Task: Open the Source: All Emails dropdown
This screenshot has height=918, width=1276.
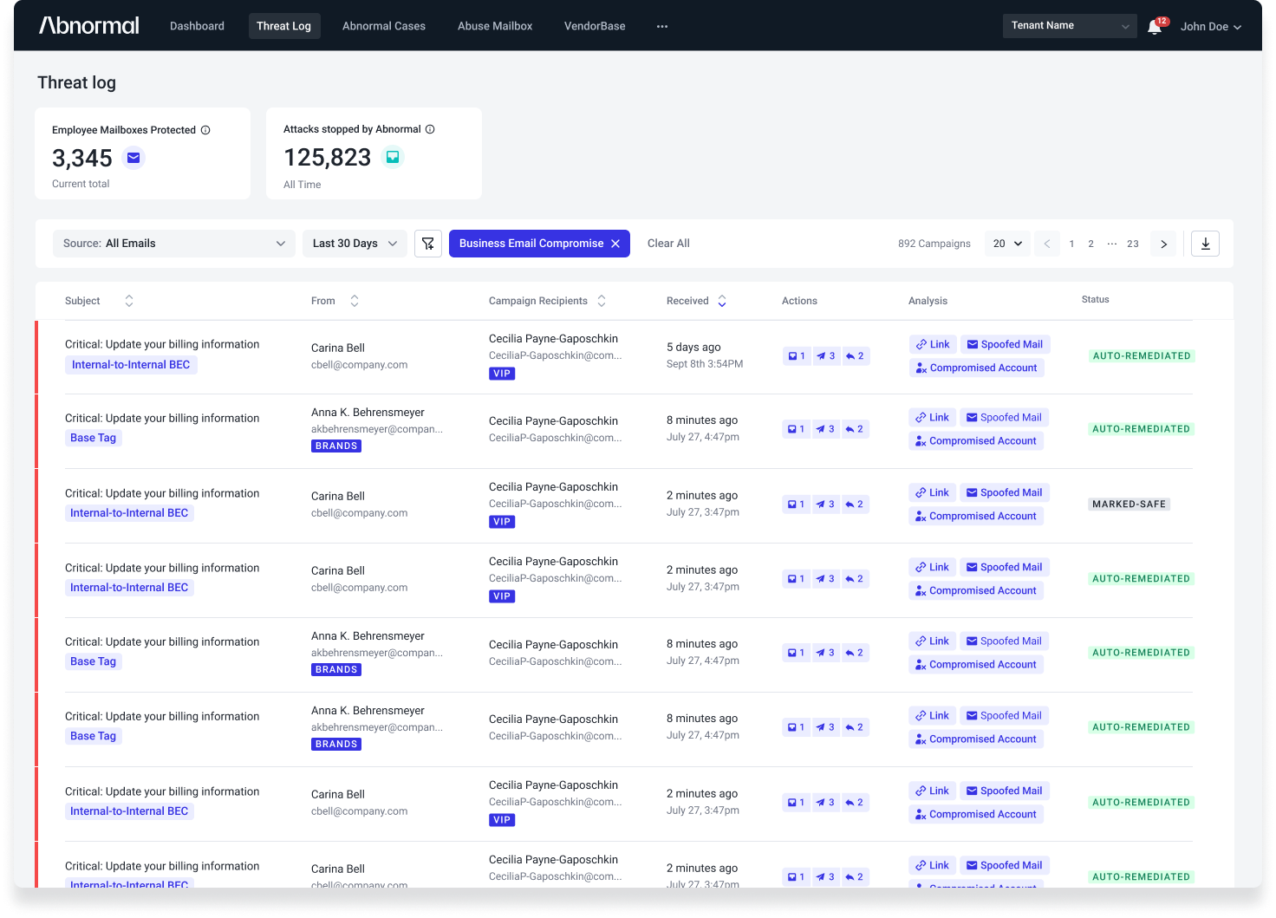Action: (174, 244)
